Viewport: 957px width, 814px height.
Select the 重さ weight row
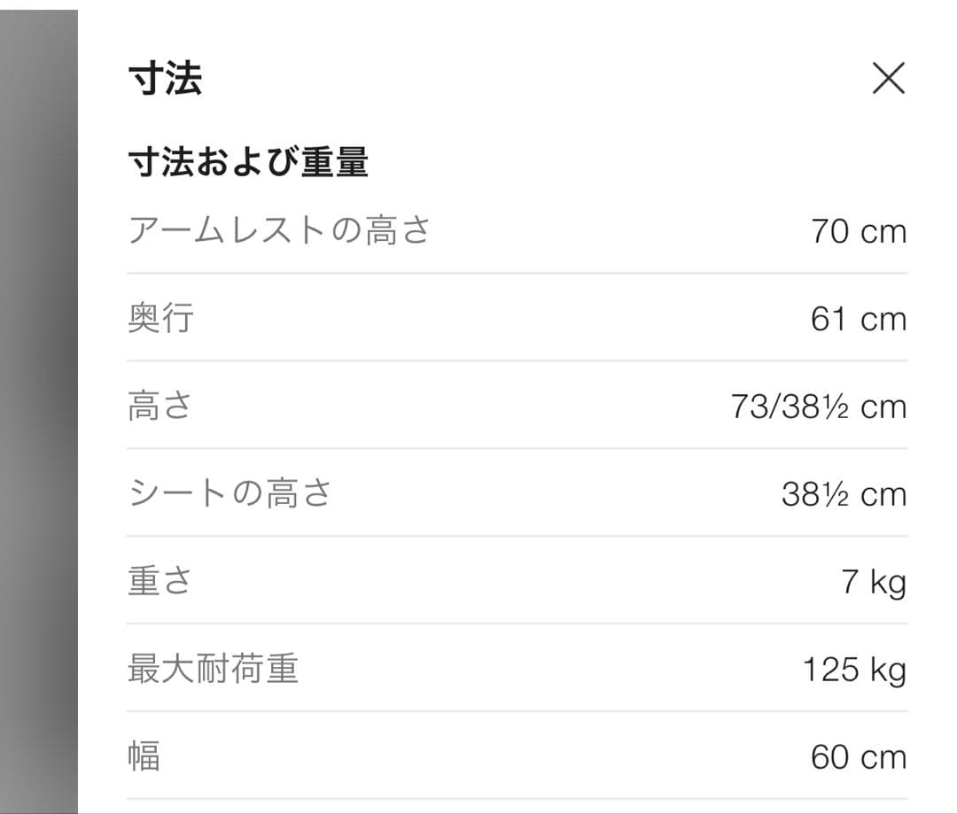(159, 580)
